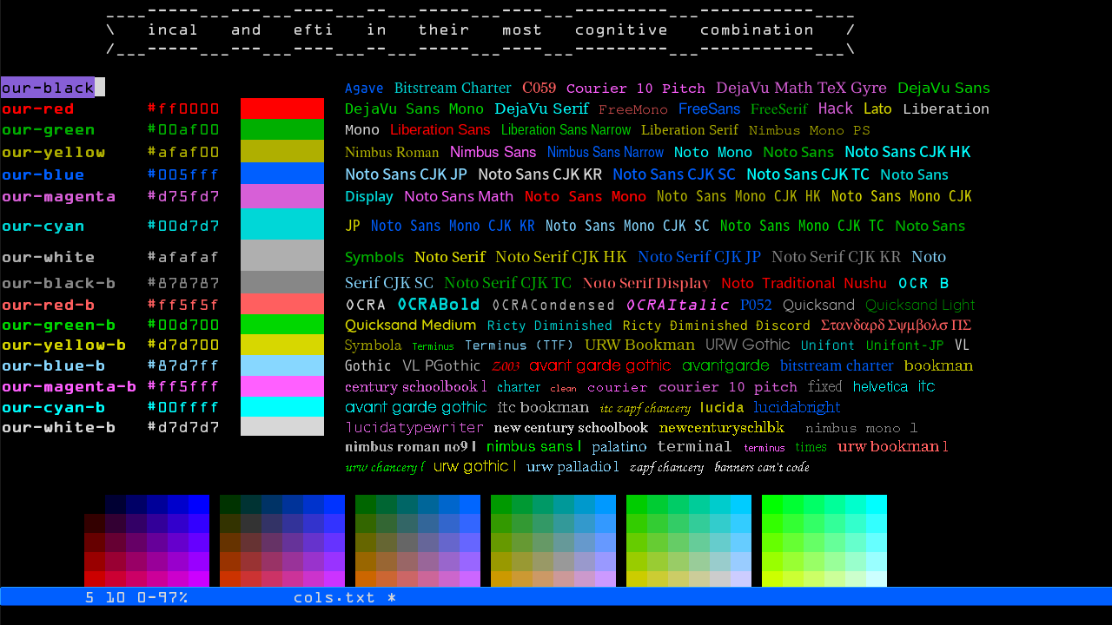Image resolution: width=1112 pixels, height=625 pixels.
Task: Click the 'our-cyan' color name
Action: pyautogui.click(x=43, y=227)
